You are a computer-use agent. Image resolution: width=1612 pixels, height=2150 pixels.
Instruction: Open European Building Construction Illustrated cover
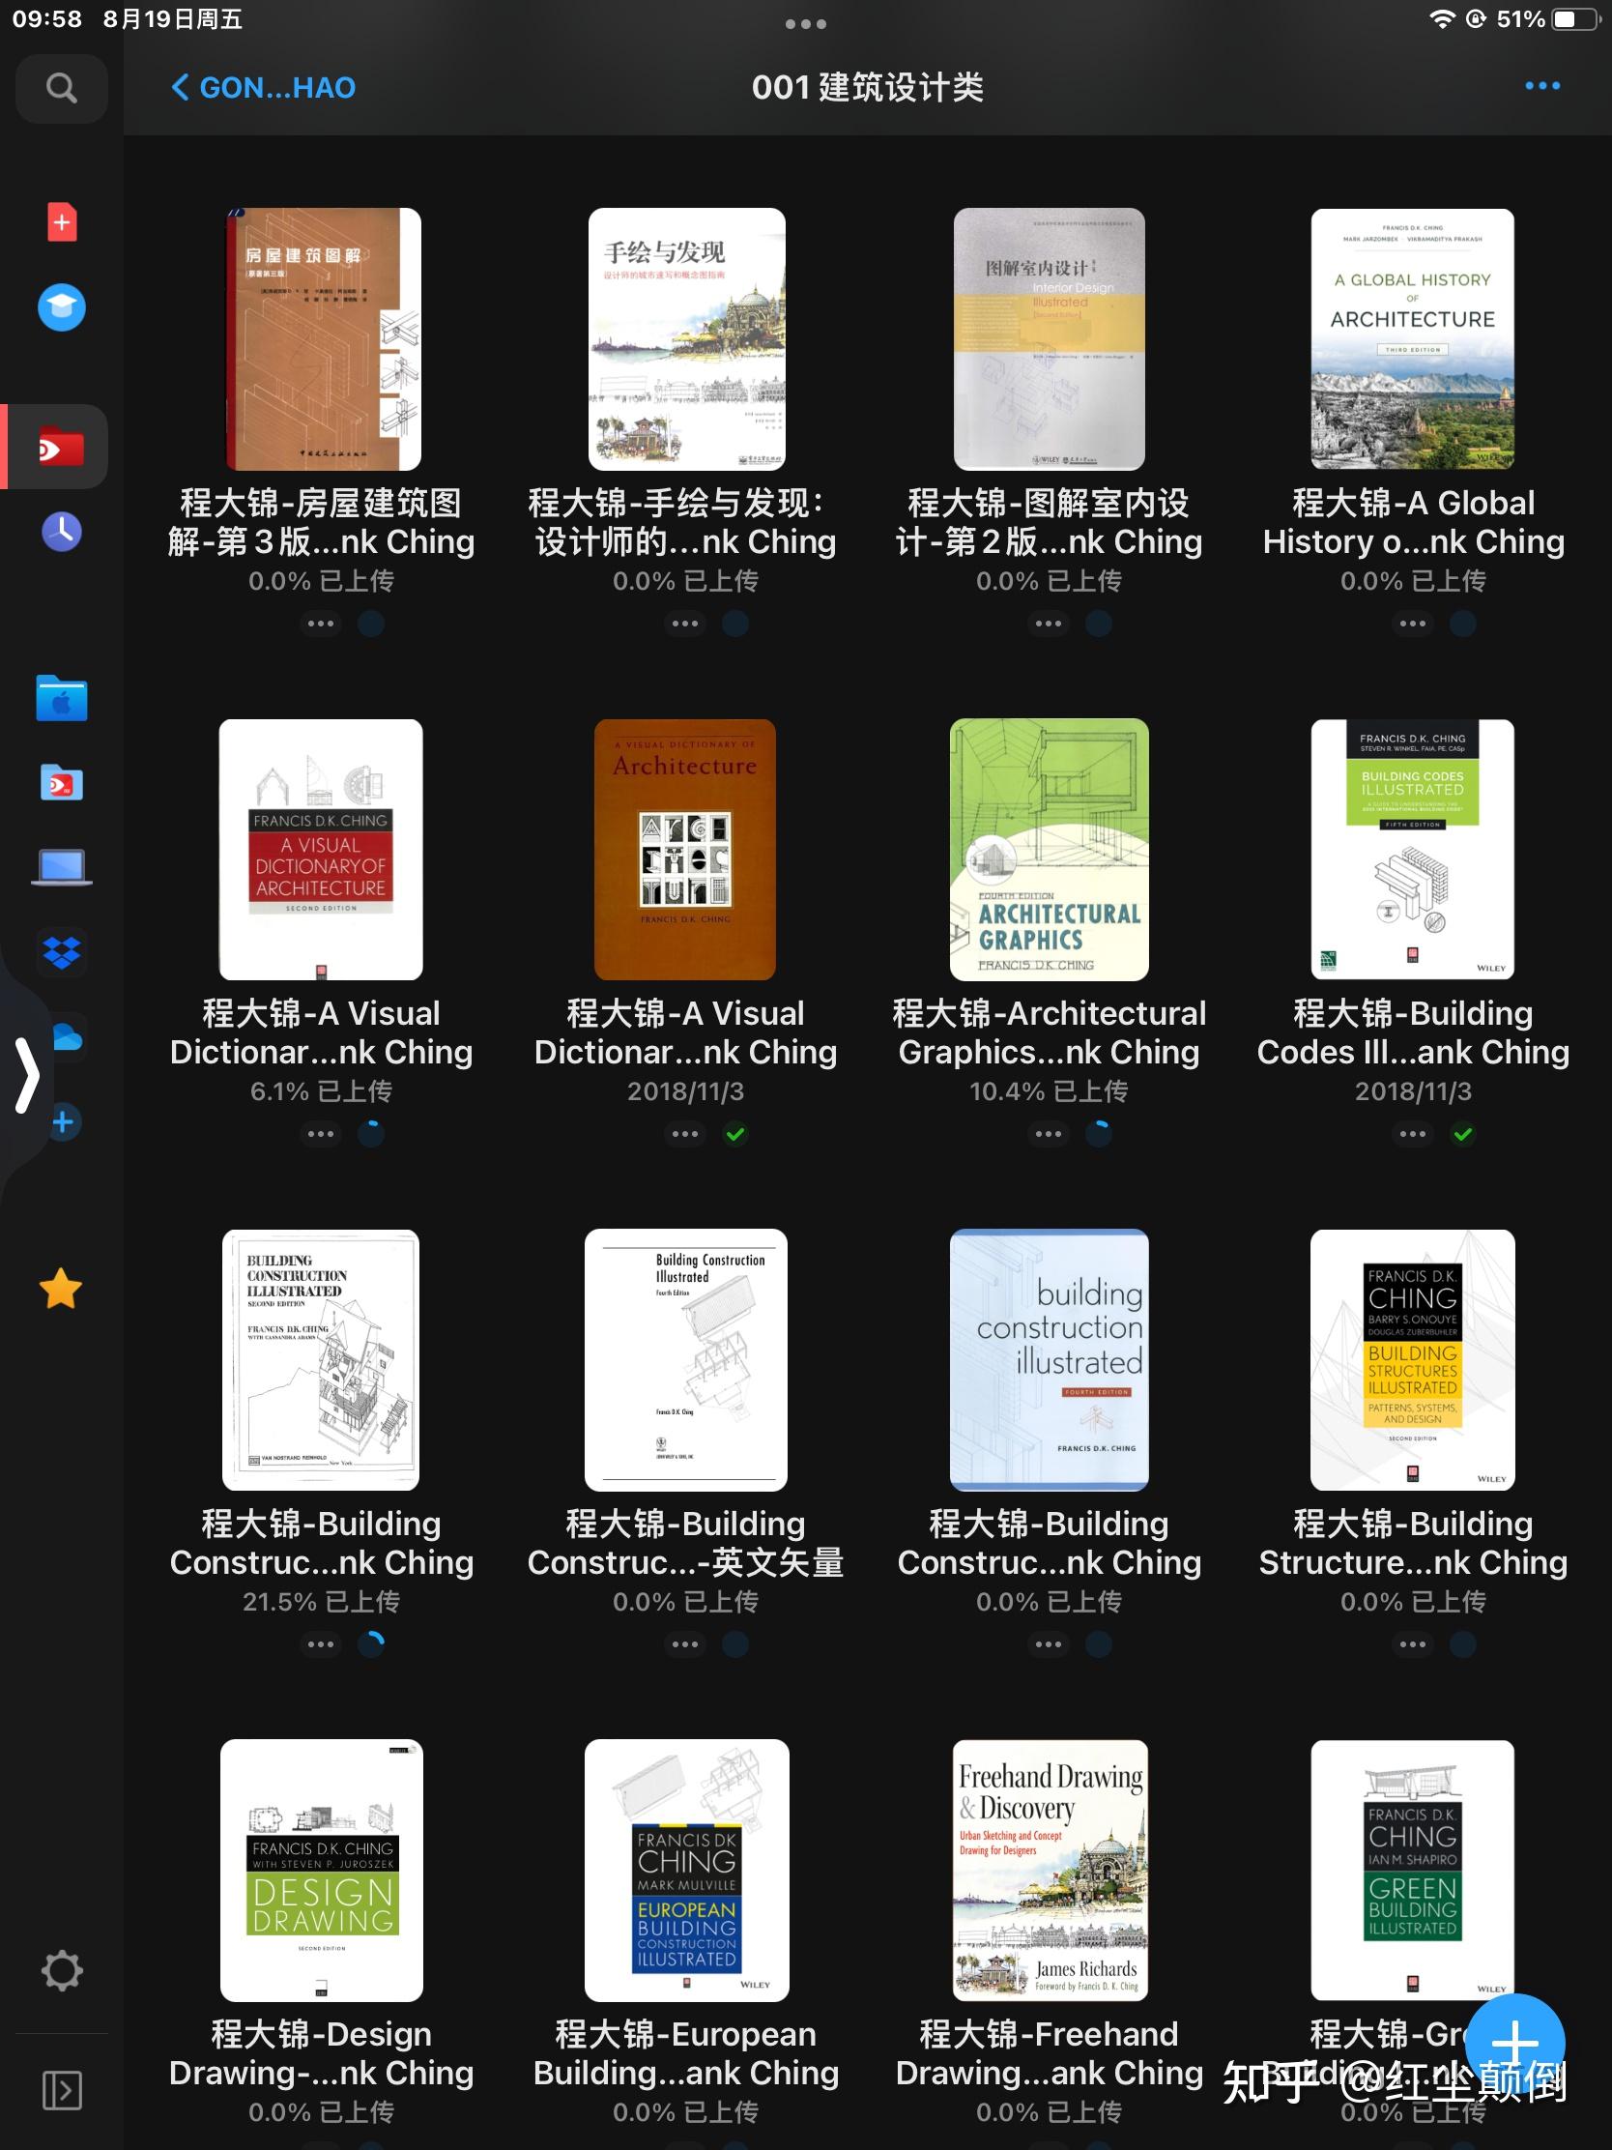686,1870
